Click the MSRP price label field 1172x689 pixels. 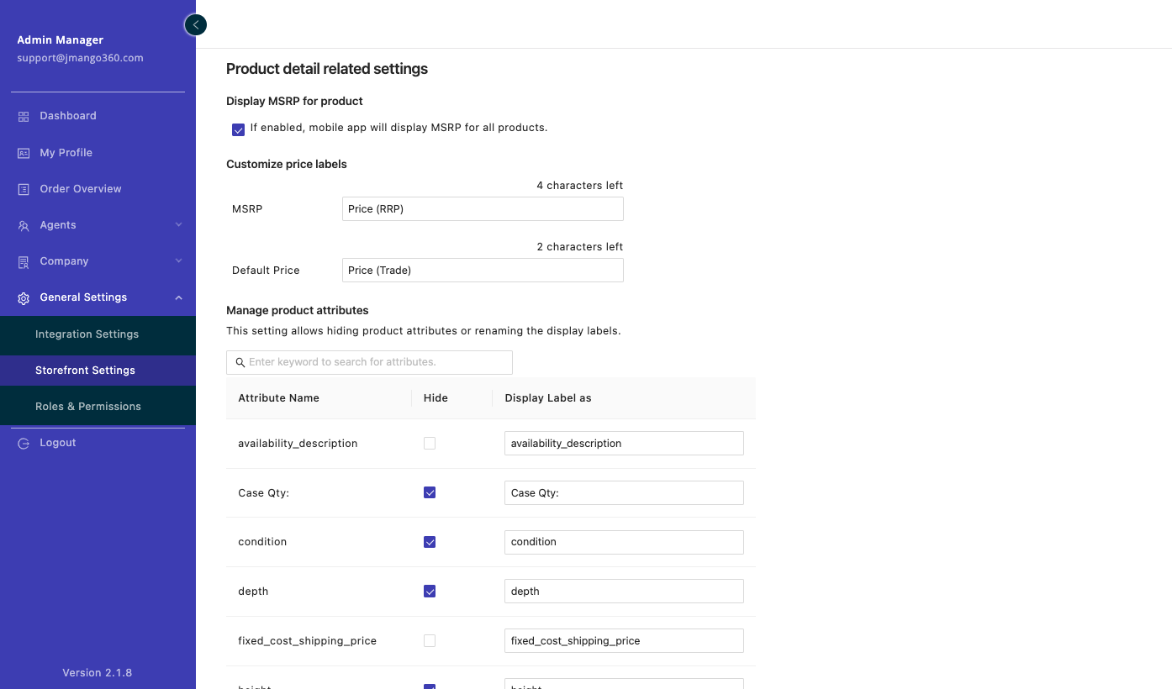[483, 209]
